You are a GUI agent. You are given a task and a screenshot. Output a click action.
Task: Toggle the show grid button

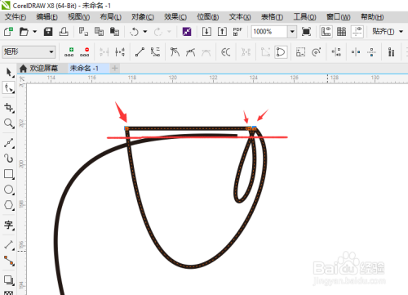341,32
